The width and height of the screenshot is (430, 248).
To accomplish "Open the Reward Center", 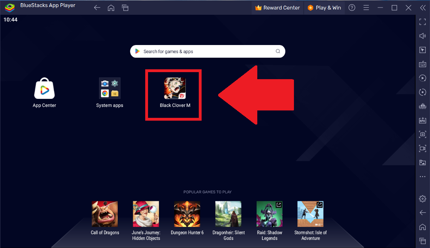I will coord(277,7).
